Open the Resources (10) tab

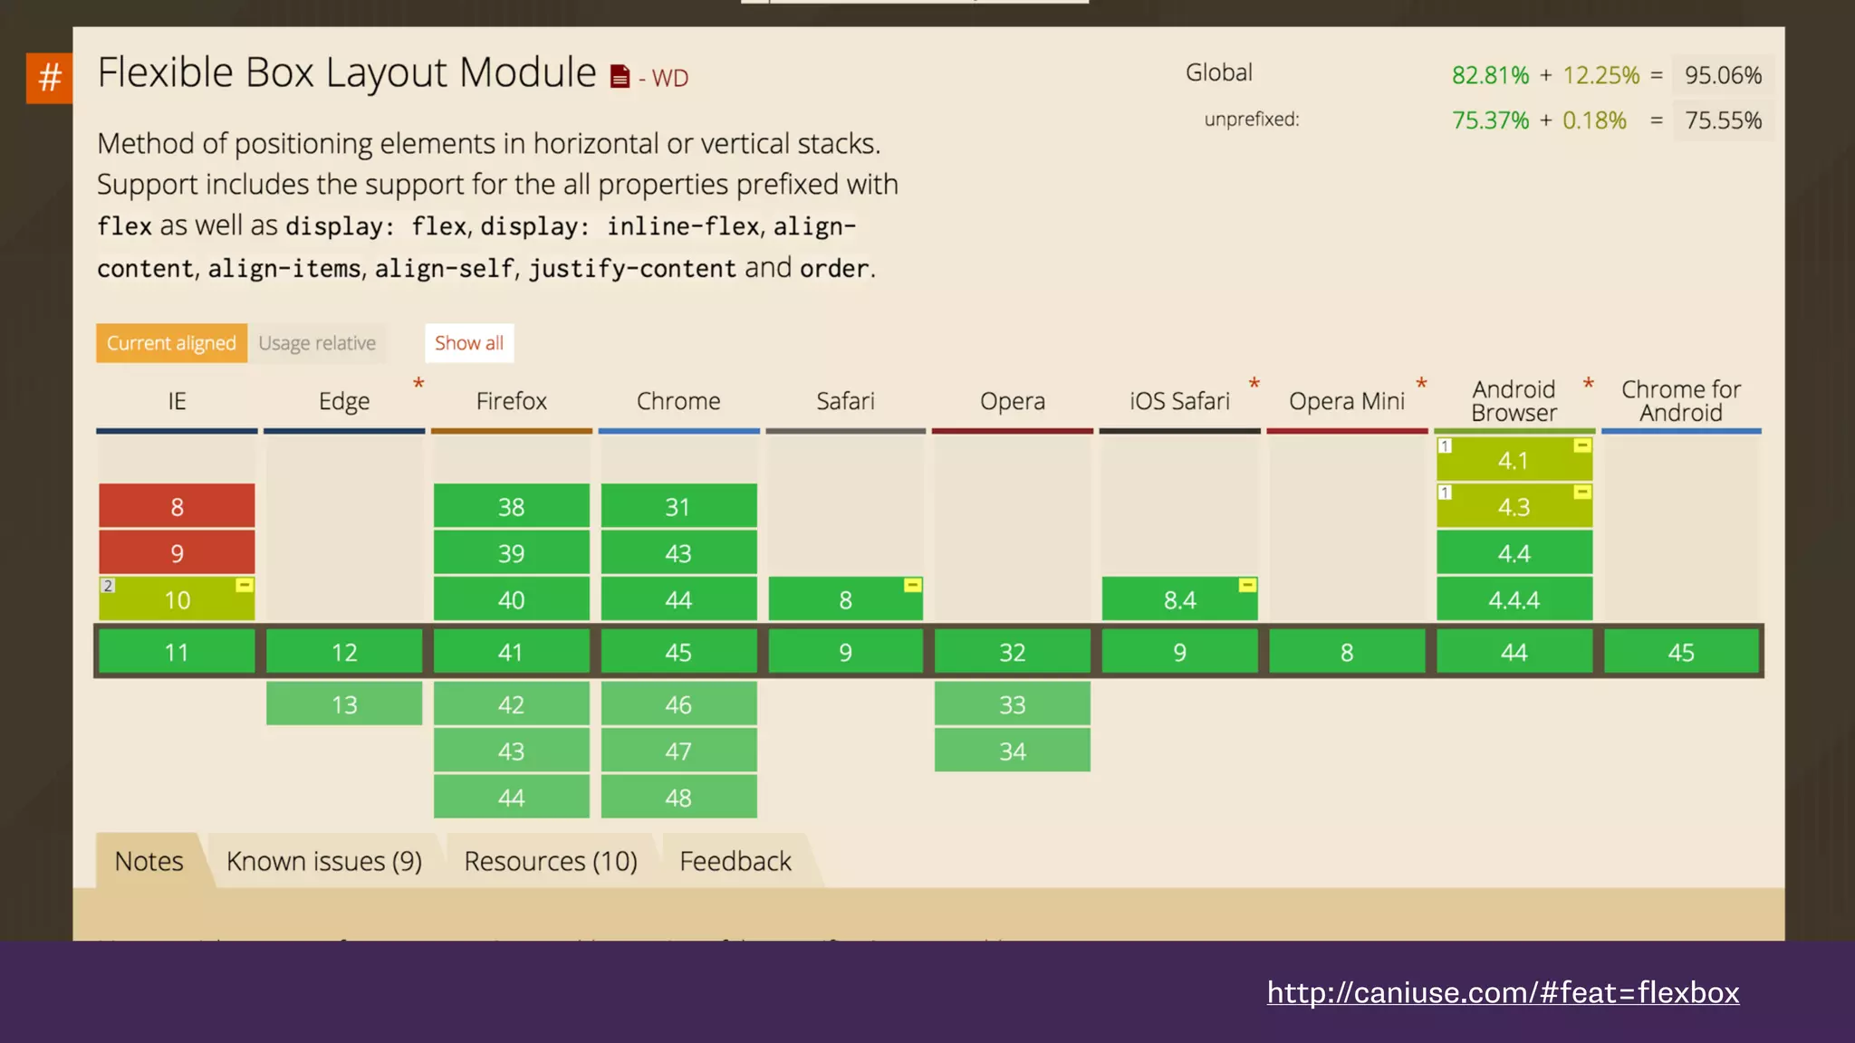(551, 861)
